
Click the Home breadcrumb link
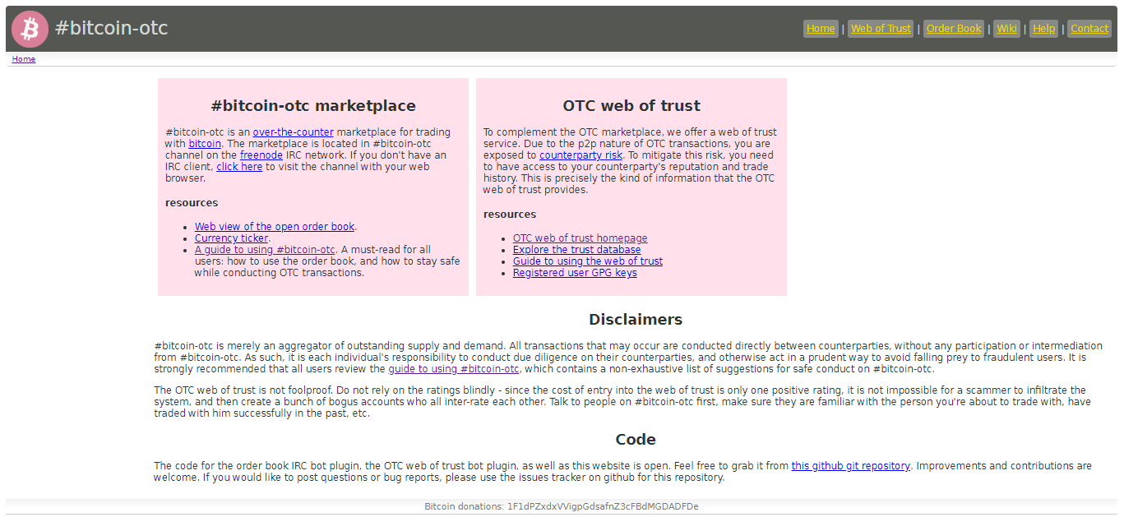point(24,59)
